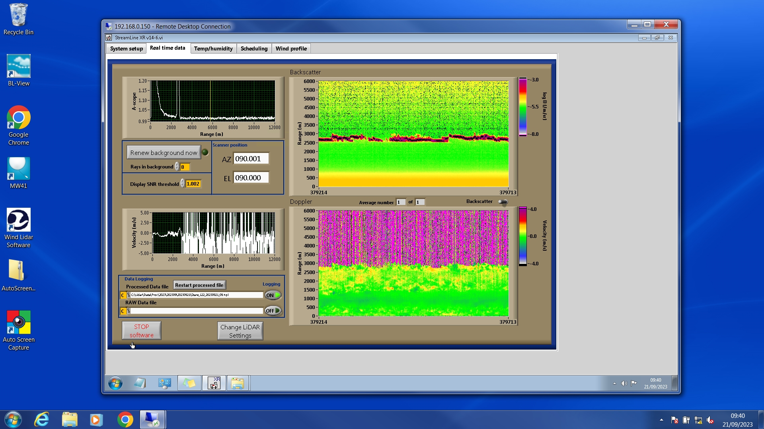Toggle RAW data file logging OFF switch
Screen dimensions: 764x429
click(273, 311)
